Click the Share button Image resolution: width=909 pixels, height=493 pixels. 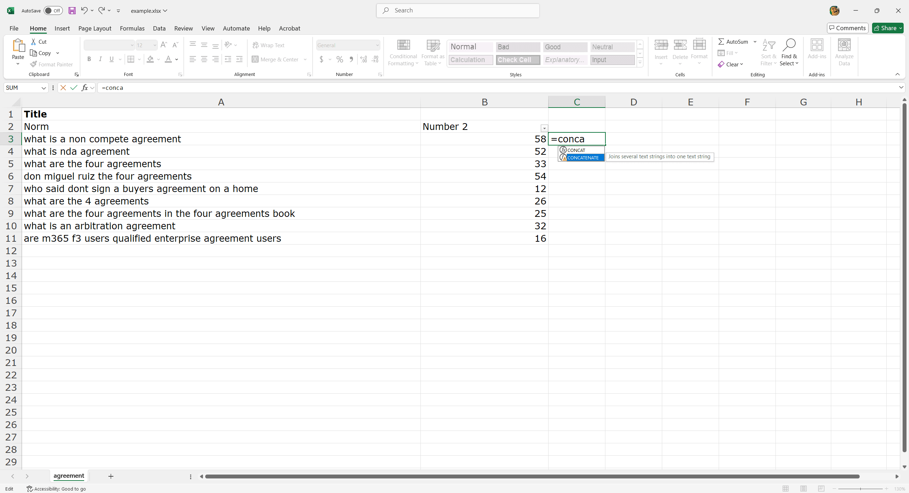888,28
